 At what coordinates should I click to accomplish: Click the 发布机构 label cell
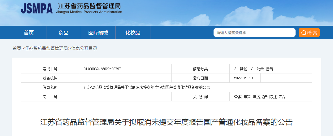(50, 78)
